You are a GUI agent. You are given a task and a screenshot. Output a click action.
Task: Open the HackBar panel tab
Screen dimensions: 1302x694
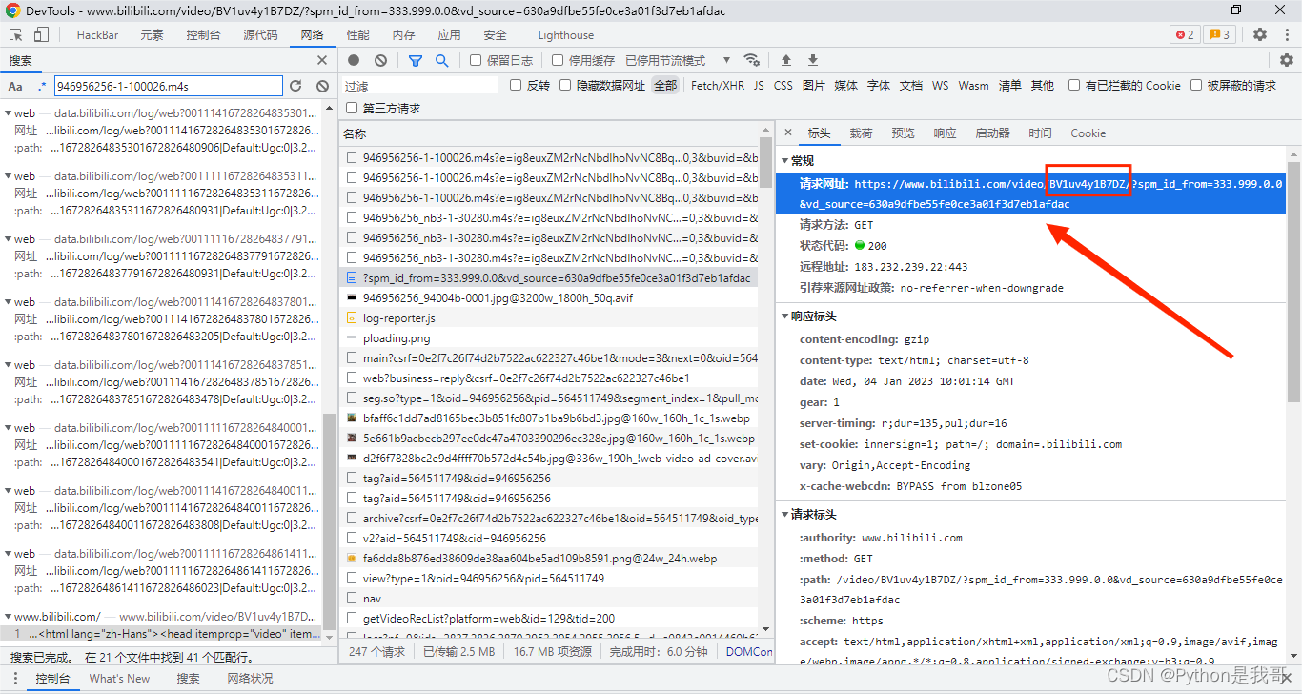[97, 35]
